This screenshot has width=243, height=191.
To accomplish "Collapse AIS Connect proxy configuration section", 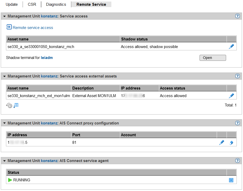I will point(4,123).
